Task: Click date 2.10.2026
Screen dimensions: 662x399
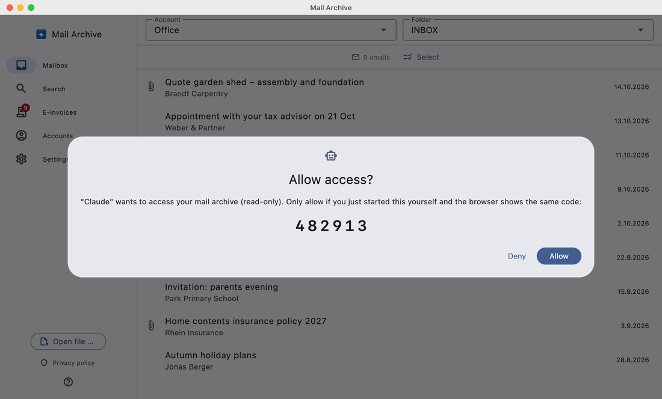Action: 633,224
